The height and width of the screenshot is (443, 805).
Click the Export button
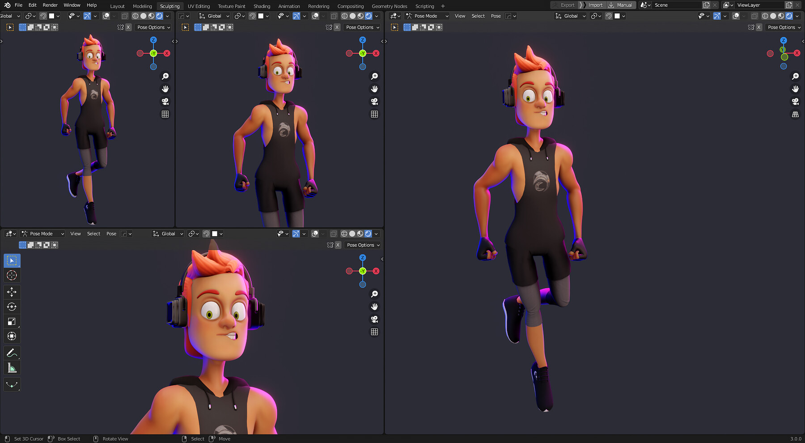click(x=564, y=5)
